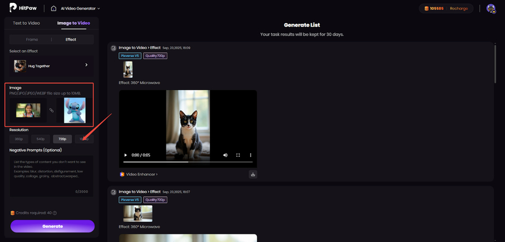Open source cat thumbnail of 16:07 task
505x242 pixels.
138,214
